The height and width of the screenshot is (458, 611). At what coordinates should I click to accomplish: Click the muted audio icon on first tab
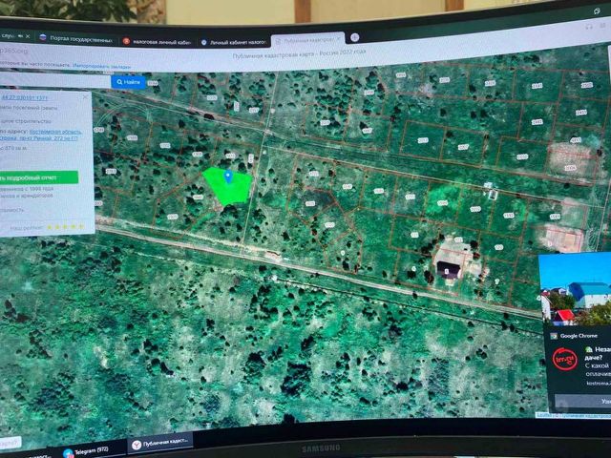tap(19, 36)
